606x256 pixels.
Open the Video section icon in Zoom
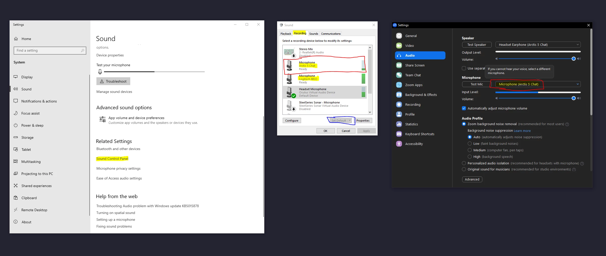(x=399, y=46)
